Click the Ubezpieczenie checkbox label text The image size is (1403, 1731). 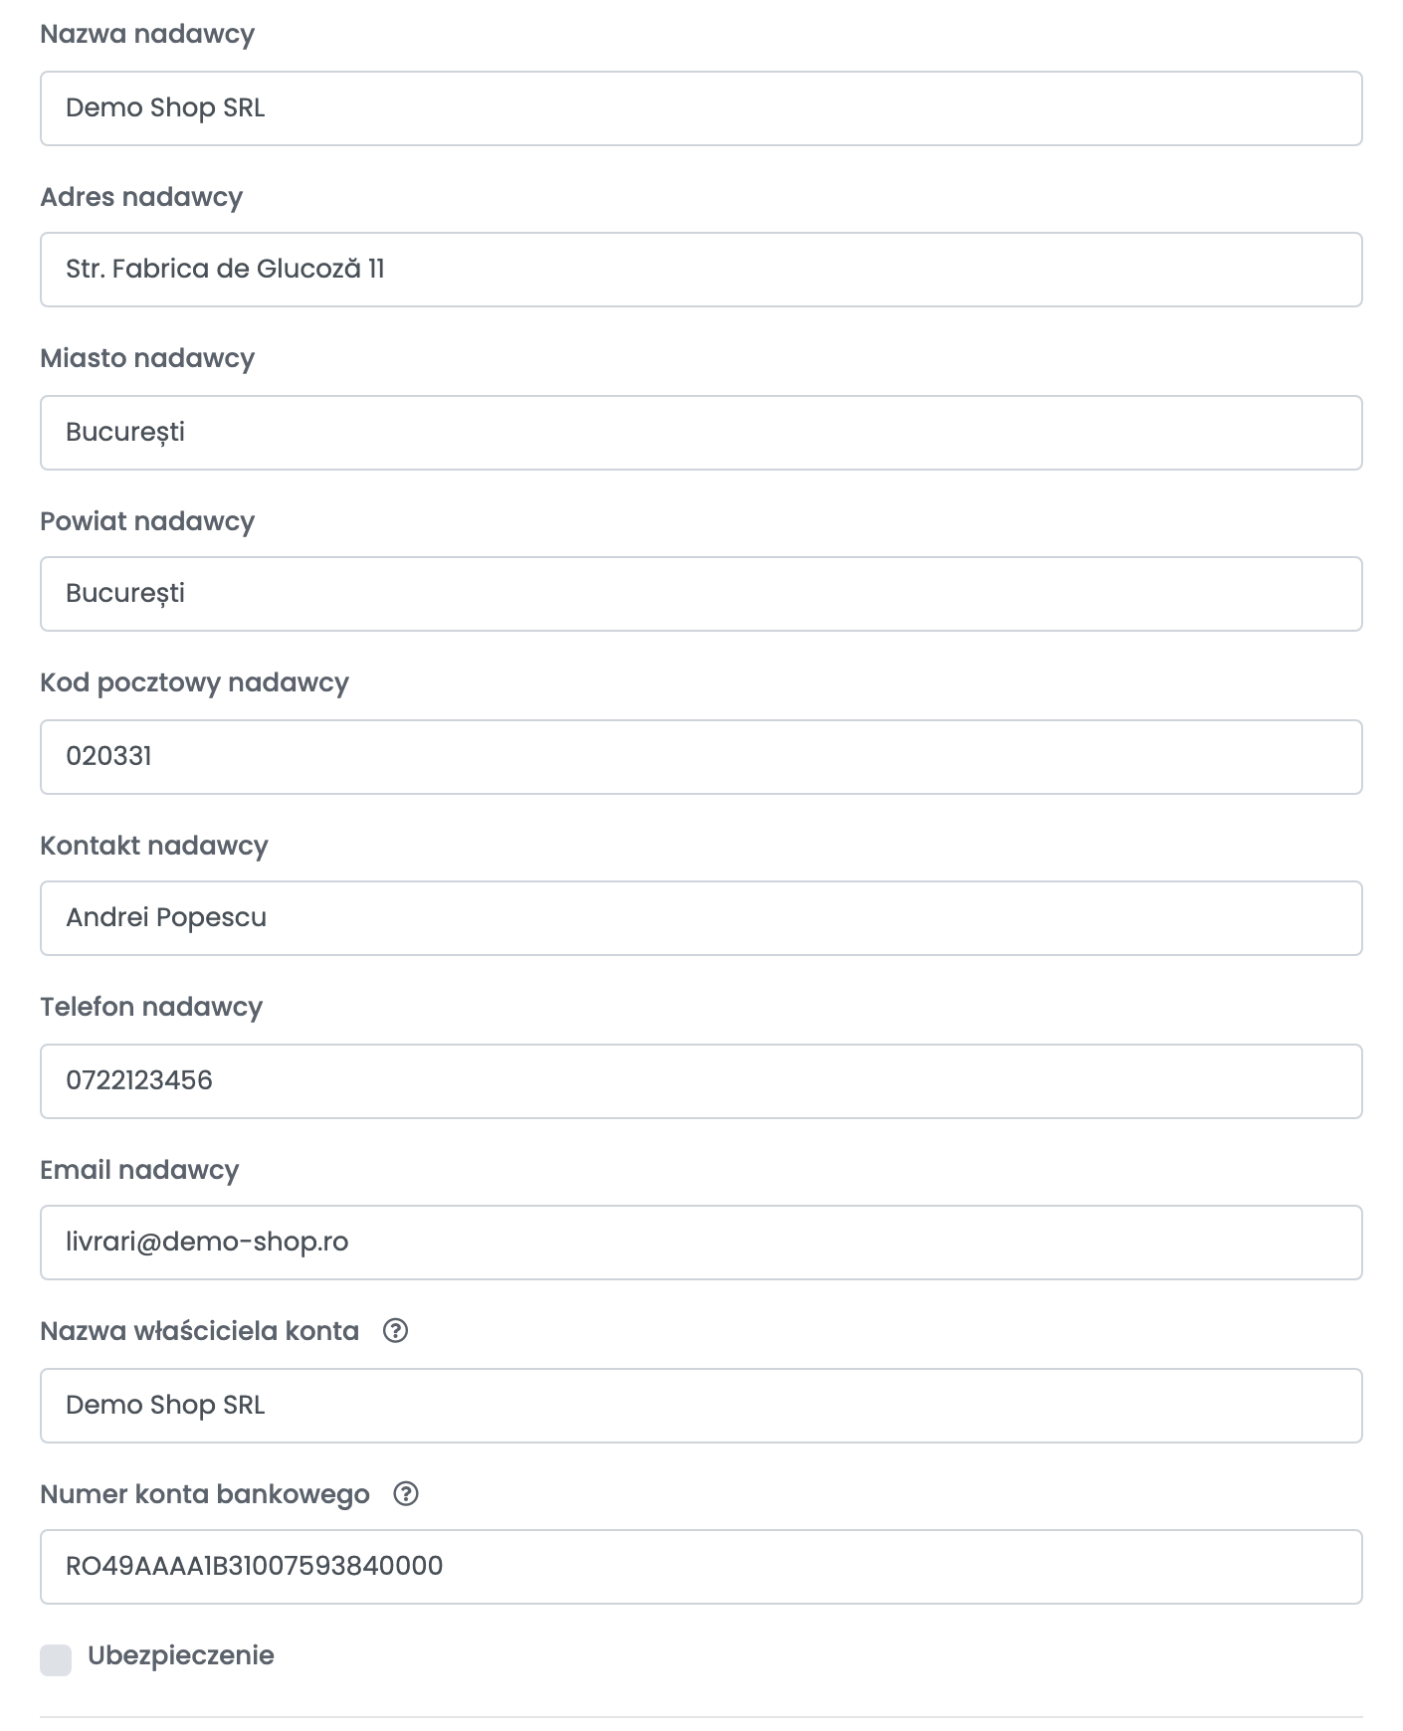(181, 1656)
